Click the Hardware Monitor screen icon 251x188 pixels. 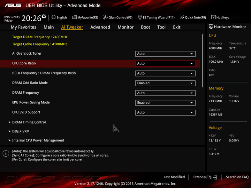211,27
